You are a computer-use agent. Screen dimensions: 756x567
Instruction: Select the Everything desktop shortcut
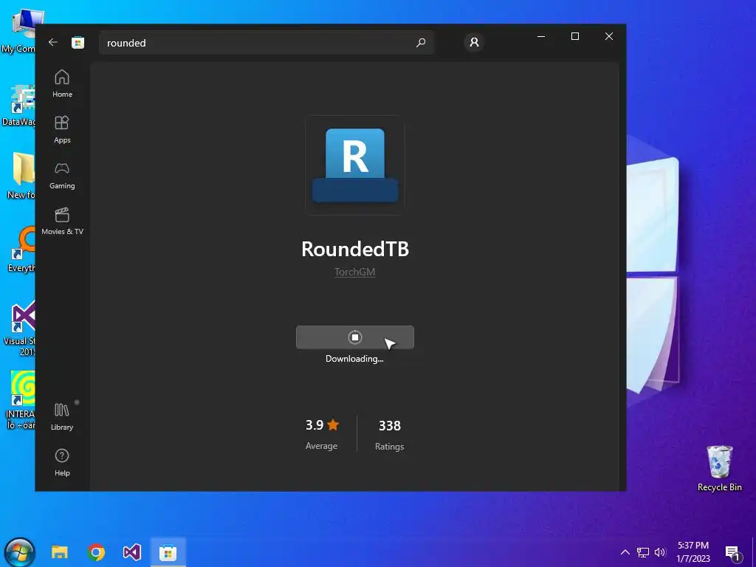click(21, 250)
